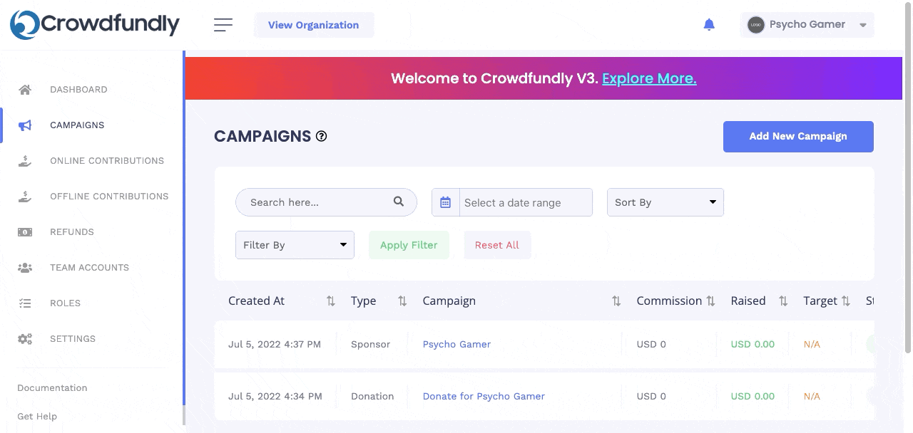Open the notification bell icon
This screenshot has width=913, height=433.
pos(709,25)
